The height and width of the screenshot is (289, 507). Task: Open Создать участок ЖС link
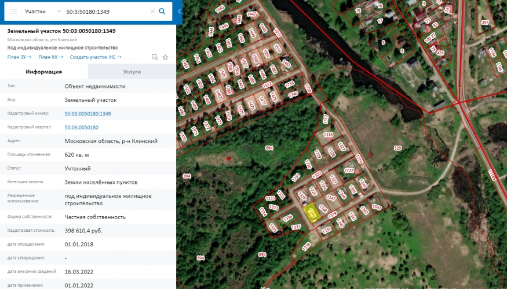(96, 57)
